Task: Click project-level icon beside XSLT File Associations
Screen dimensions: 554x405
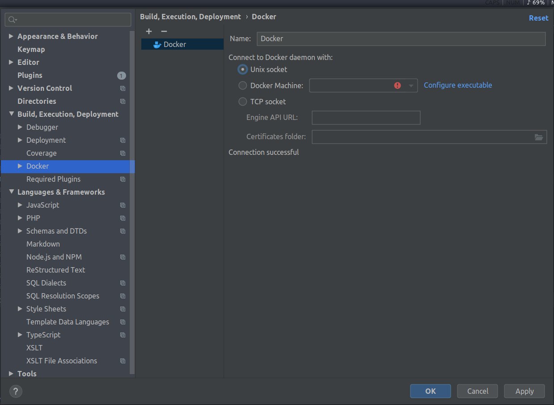Action: tap(123, 361)
